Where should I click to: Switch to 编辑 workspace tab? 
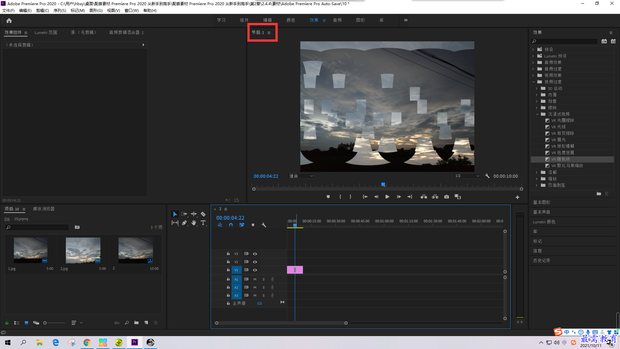(x=267, y=20)
